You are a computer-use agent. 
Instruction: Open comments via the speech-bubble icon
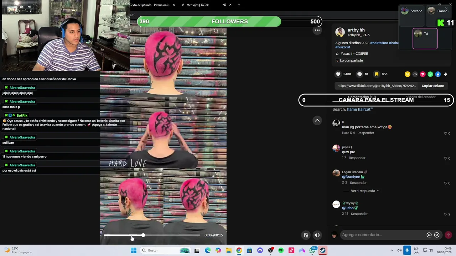tap(359, 74)
